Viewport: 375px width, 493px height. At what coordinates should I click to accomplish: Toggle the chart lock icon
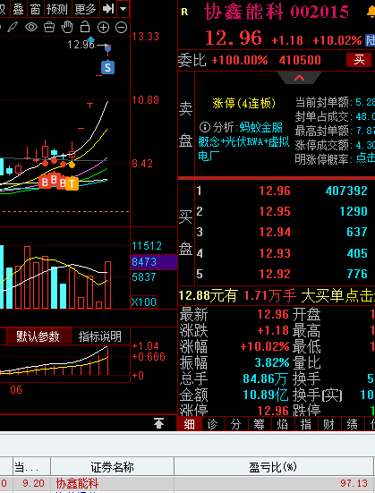coord(85,28)
